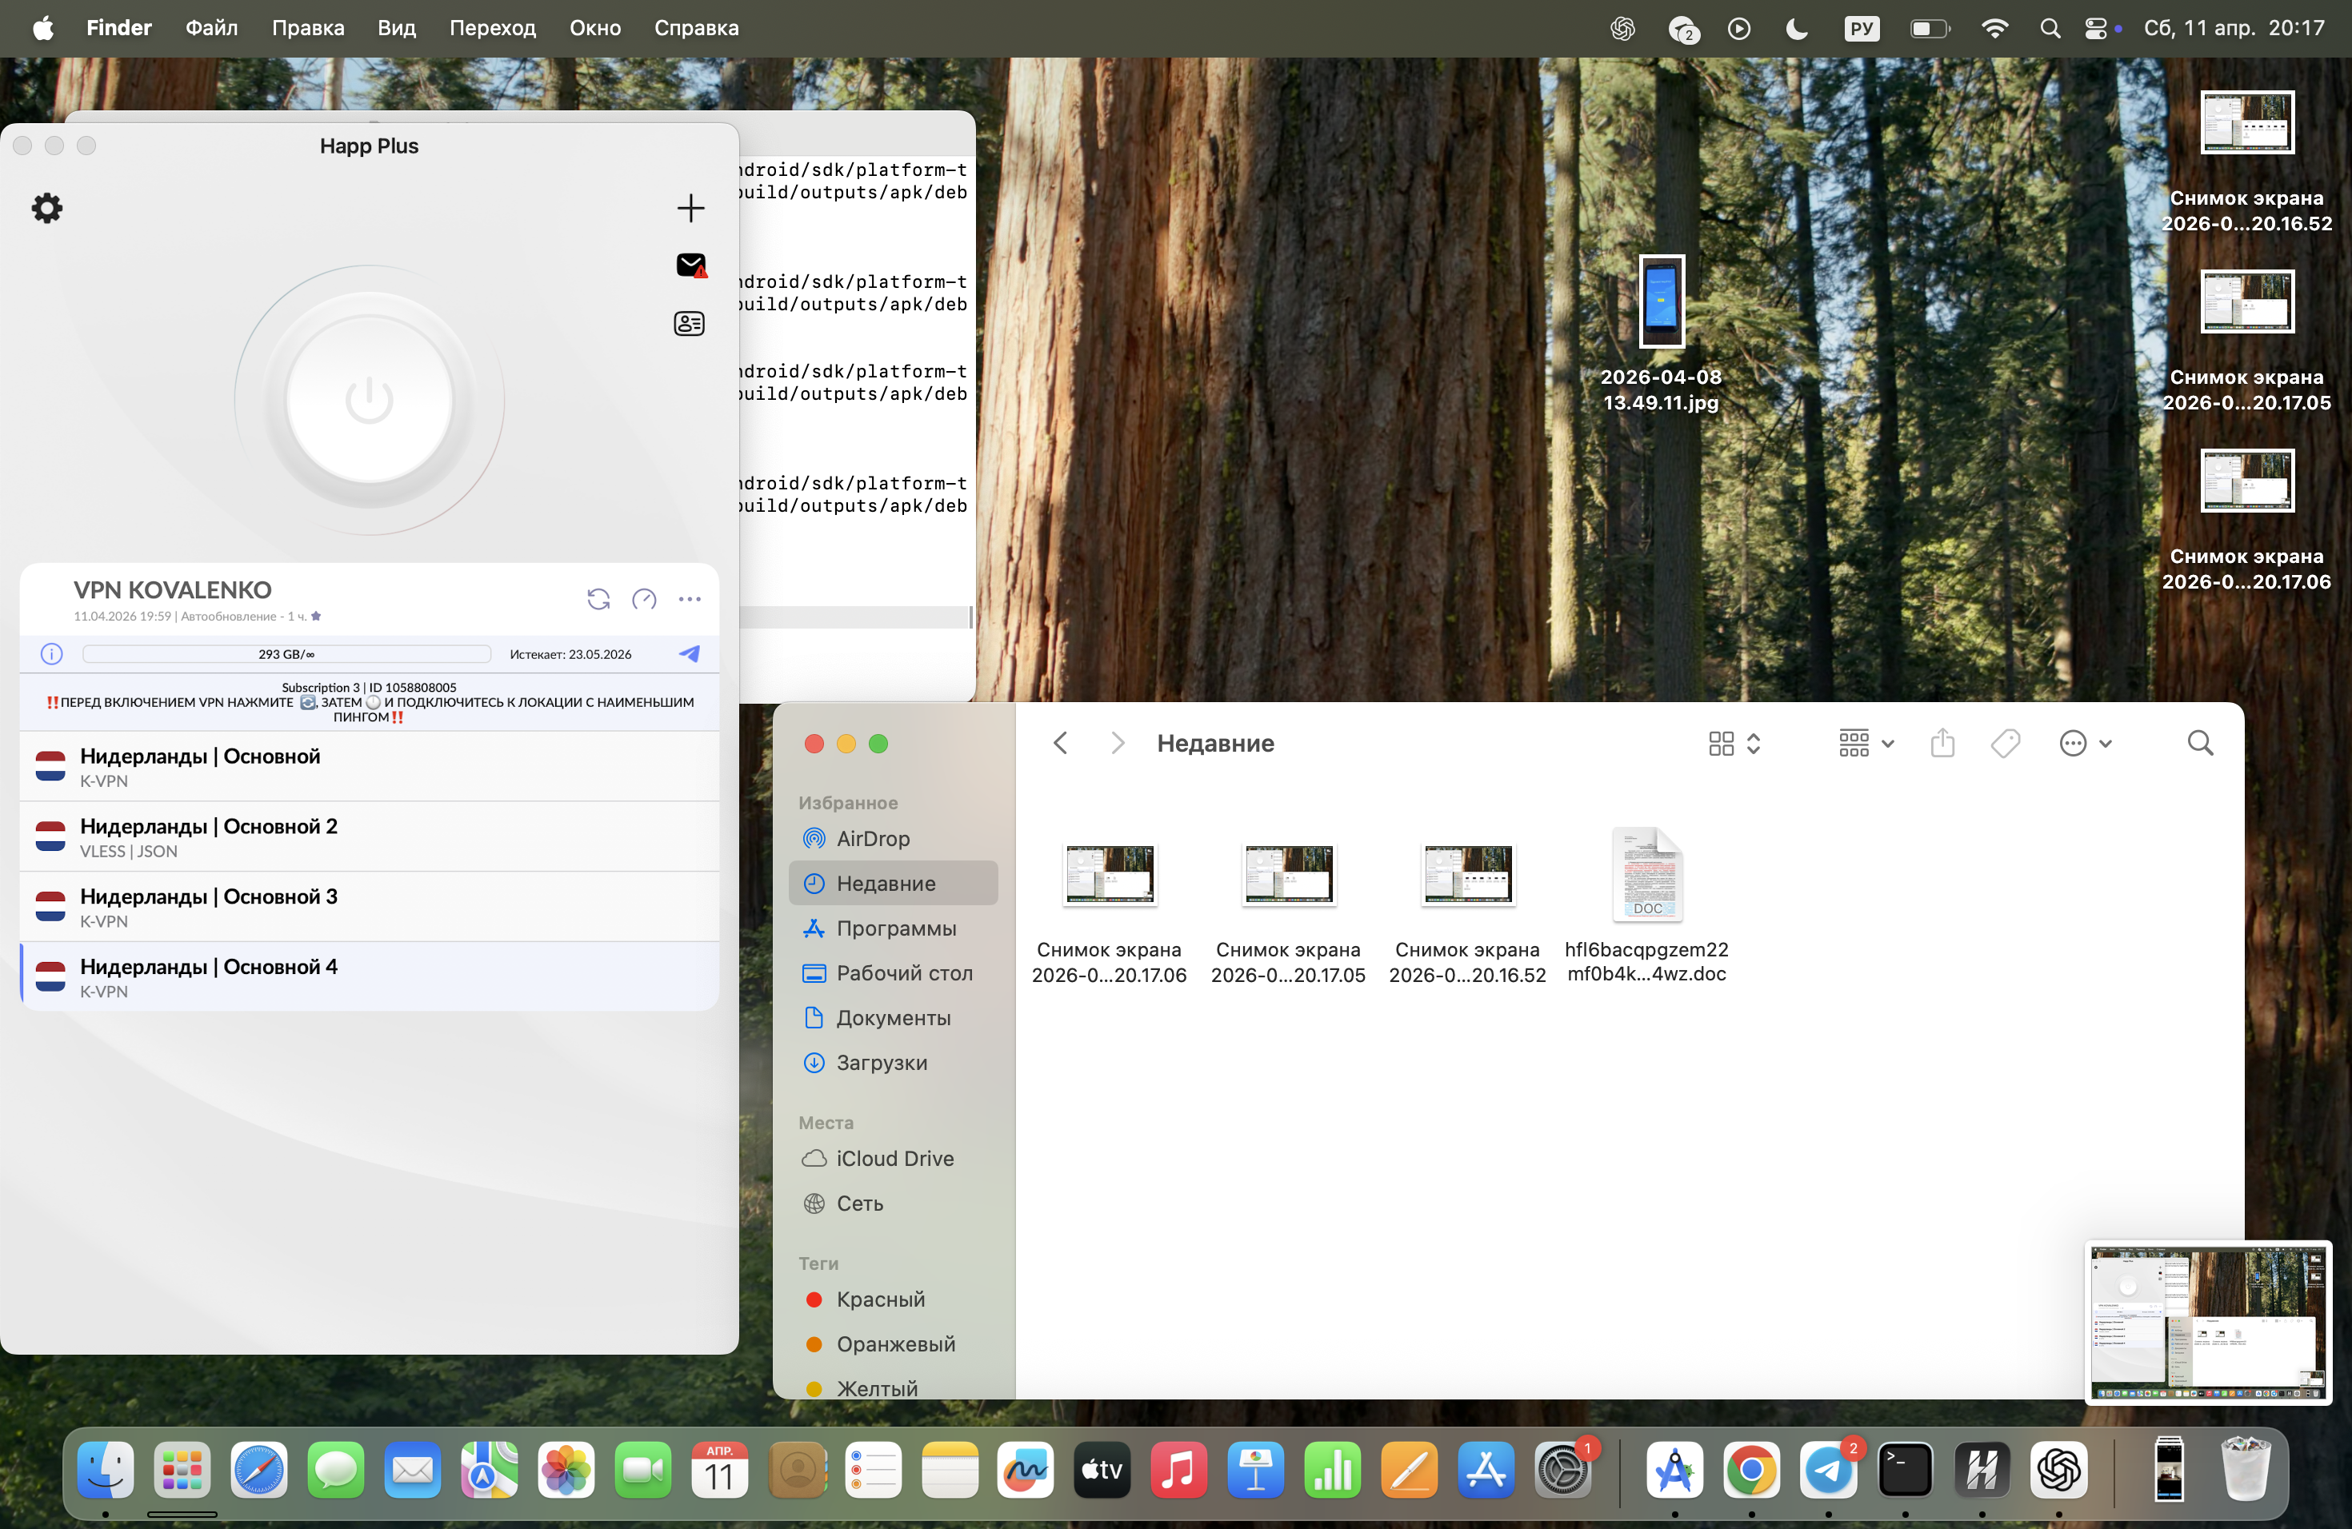Image resolution: width=2352 pixels, height=1529 pixels.
Task: Click the 293 GB traffic progress bar
Action: tap(286, 653)
